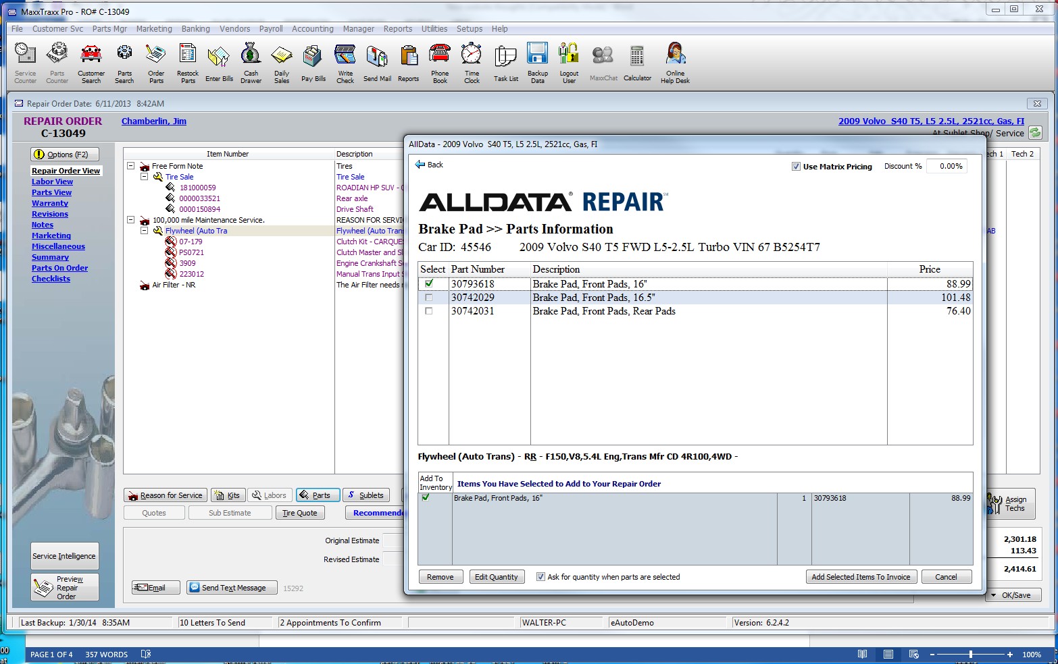Click the zoom-in plus in bottom bar

1010,655
